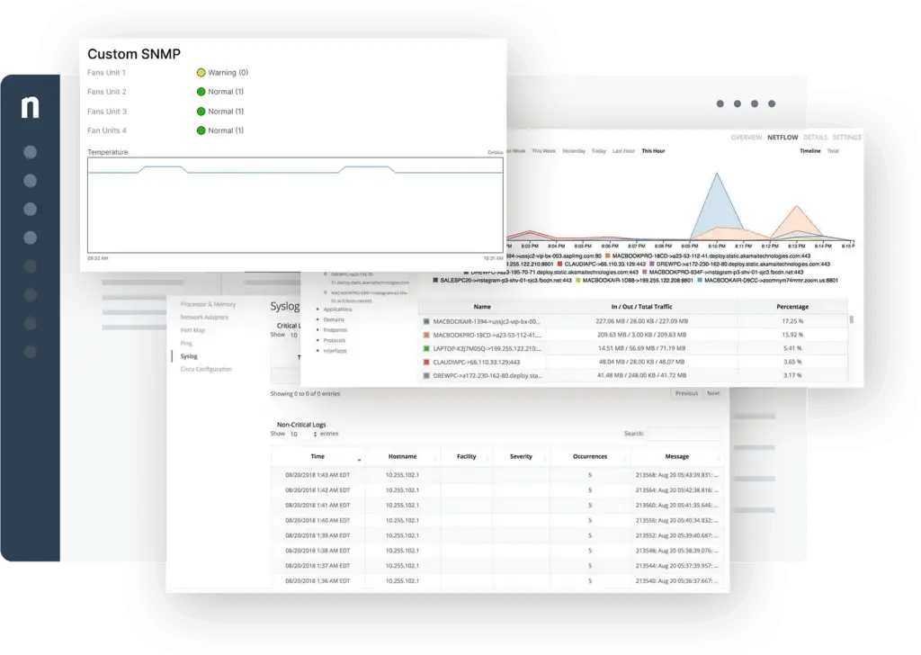921x655 pixels.
Task: Select Syslog in the side menu
Action: point(189,356)
